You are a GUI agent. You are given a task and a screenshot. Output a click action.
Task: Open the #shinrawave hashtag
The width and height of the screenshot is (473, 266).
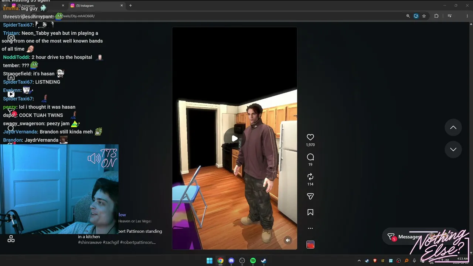tap(90, 242)
